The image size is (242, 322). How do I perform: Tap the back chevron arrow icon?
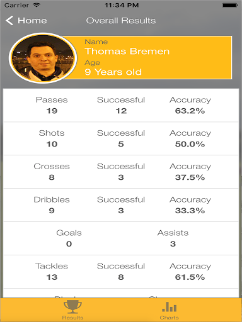9,21
